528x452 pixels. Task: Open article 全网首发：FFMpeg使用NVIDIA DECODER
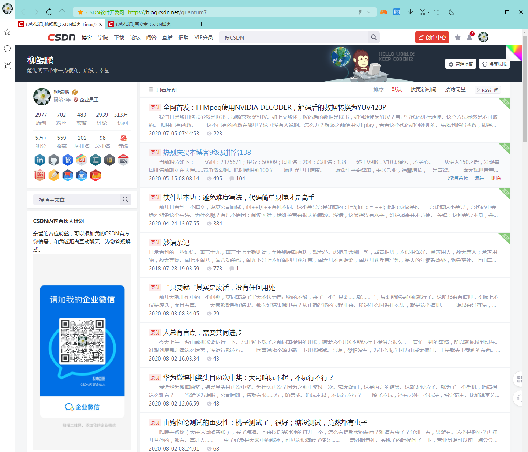point(275,107)
